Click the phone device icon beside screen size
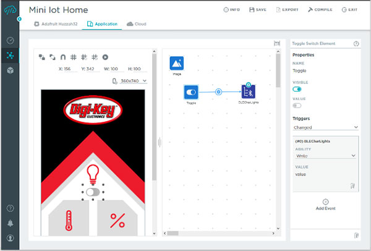 point(114,81)
